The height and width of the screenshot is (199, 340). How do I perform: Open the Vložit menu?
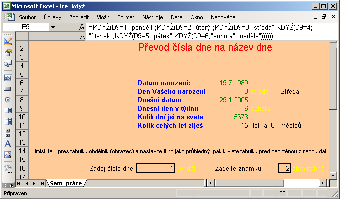tap(103, 17)
